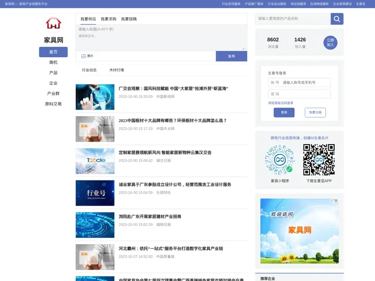Open article 诚业家具于广东参股成立设计公司
375x281 pixels.
(175, 185)
